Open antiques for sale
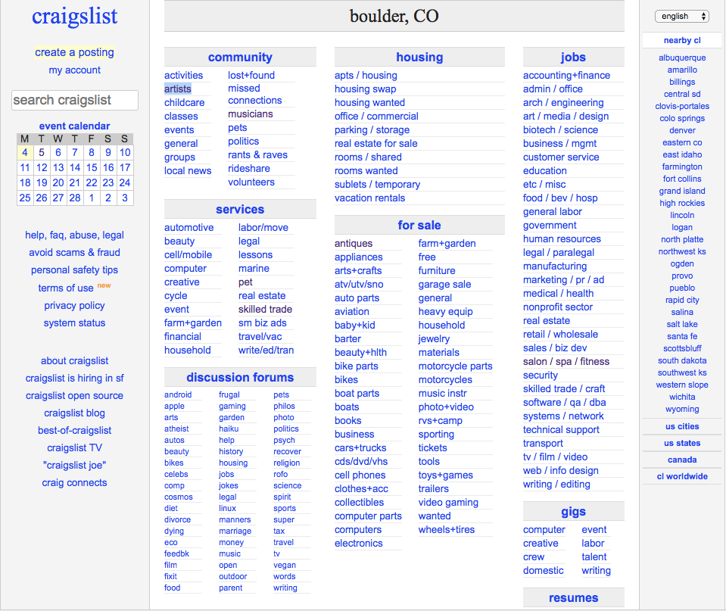 pos(354,243)
